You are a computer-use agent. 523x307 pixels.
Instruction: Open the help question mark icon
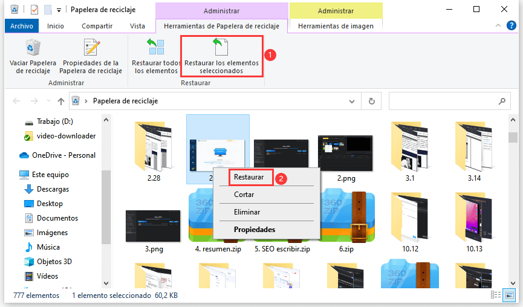tap(511, 26)
